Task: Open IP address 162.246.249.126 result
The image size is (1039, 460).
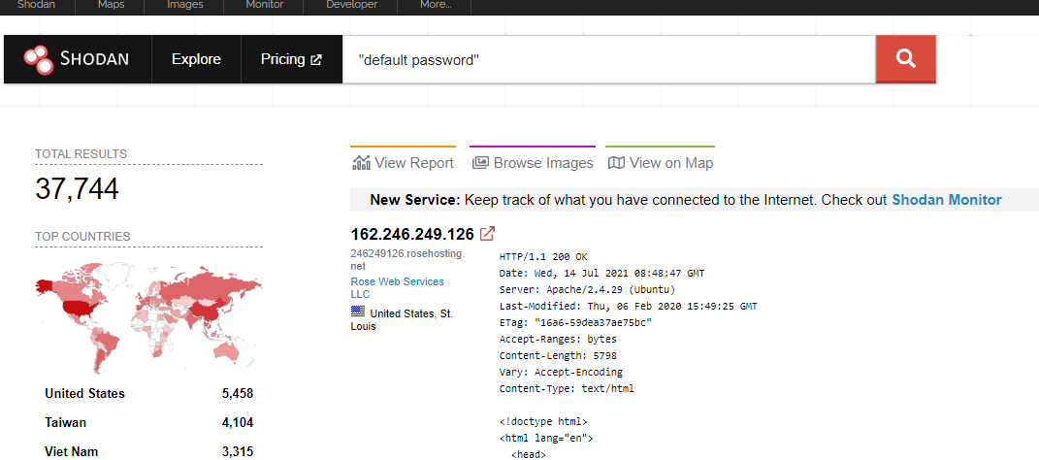Action: (x=411, y=234)
